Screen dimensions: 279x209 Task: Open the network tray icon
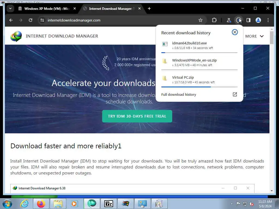tap(245, 204)
